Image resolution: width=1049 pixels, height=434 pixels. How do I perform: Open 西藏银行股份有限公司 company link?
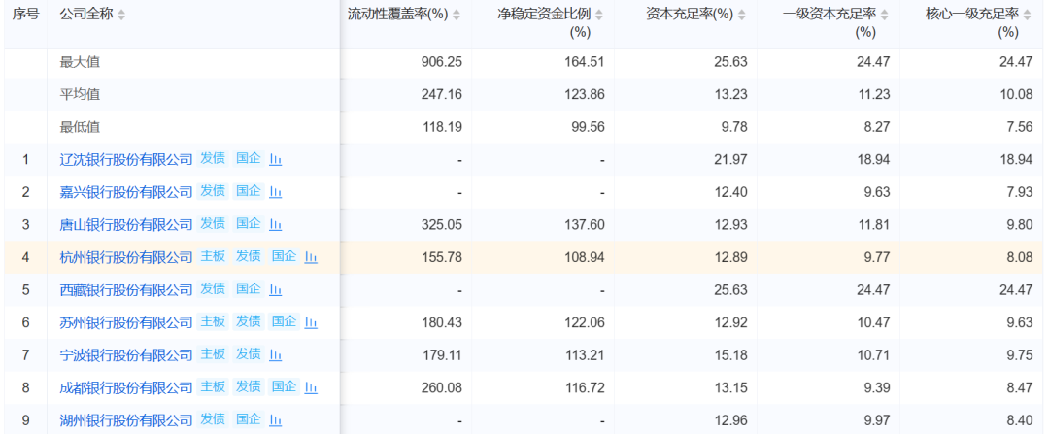(x=125, y=289)
